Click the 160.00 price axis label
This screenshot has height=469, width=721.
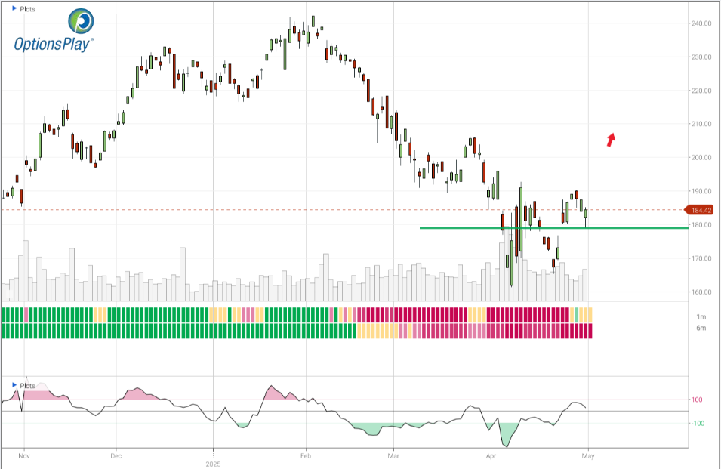(701, 292)
